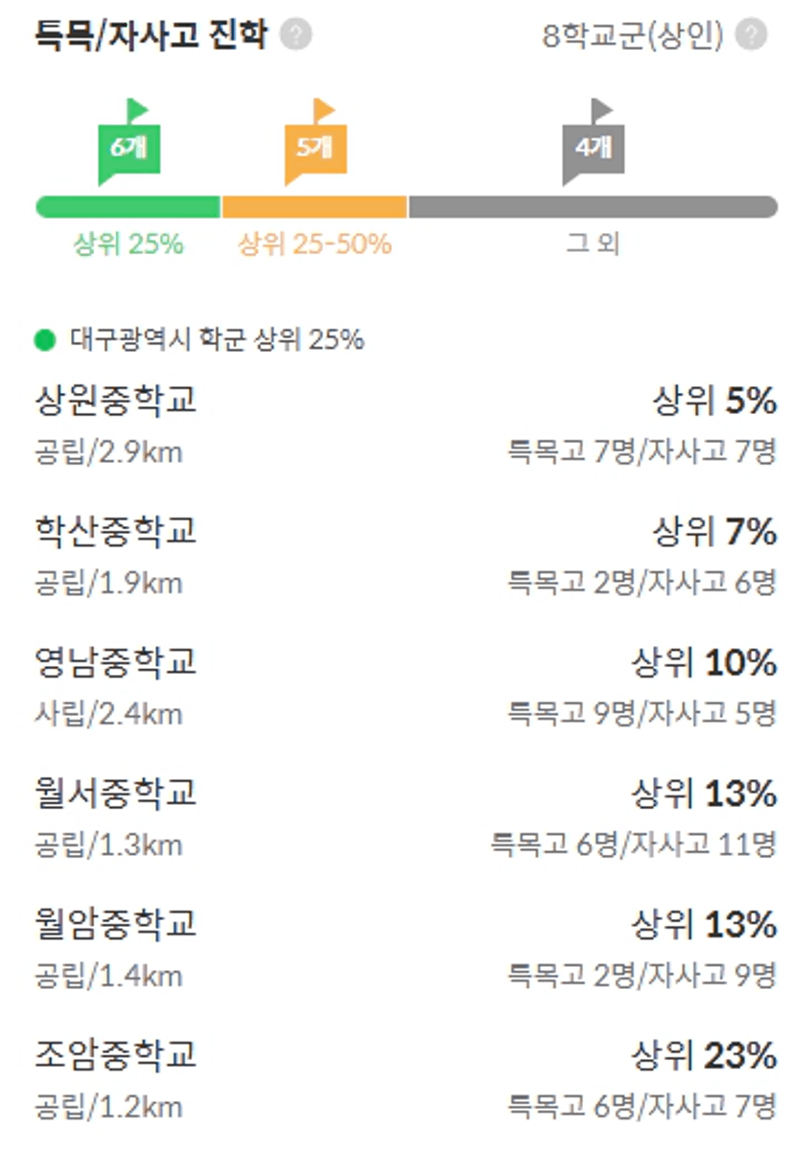Open 상원중학교 school entry
The image size is (793, 1152).
pyautogui.click(x=406, y=423)
